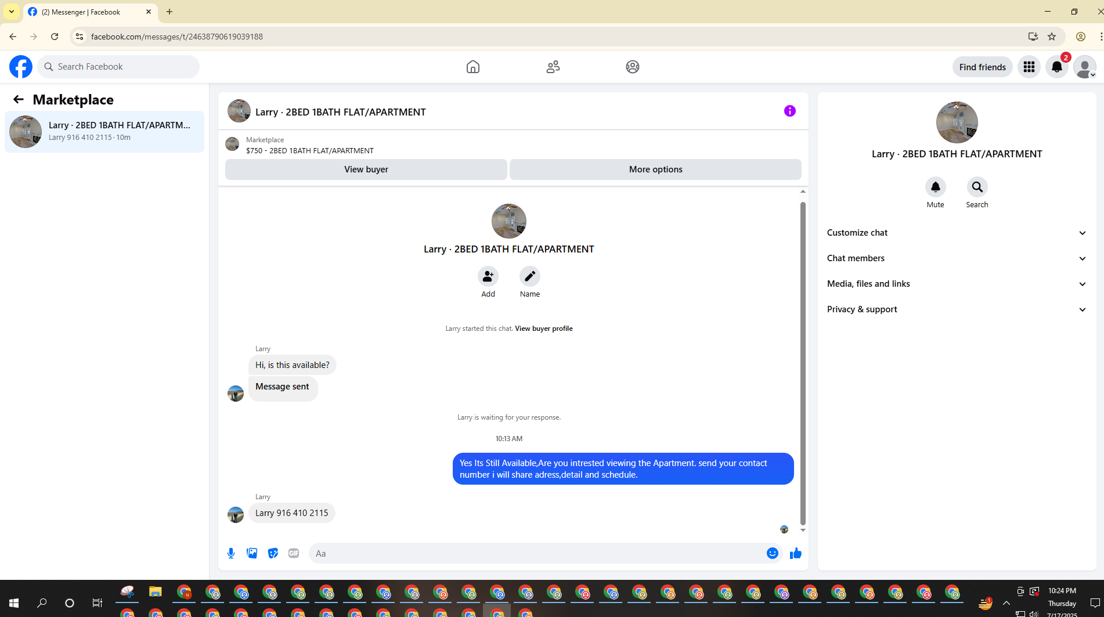Image resolution: width=1104 pixels, height=617 pixels.
Task: Open the account profile menu
Action: pyautogui.click(x=1085, y=67)
